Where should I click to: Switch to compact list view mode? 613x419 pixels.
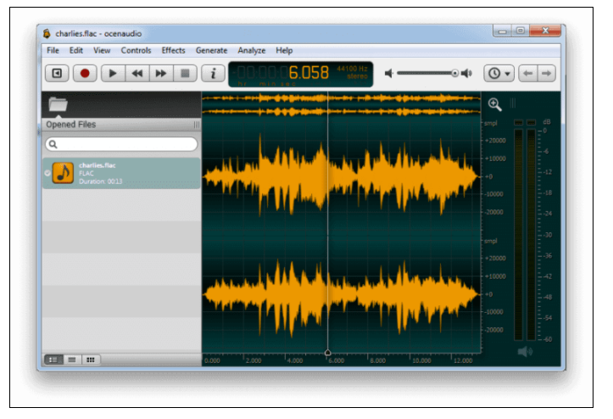click(72, 360)
